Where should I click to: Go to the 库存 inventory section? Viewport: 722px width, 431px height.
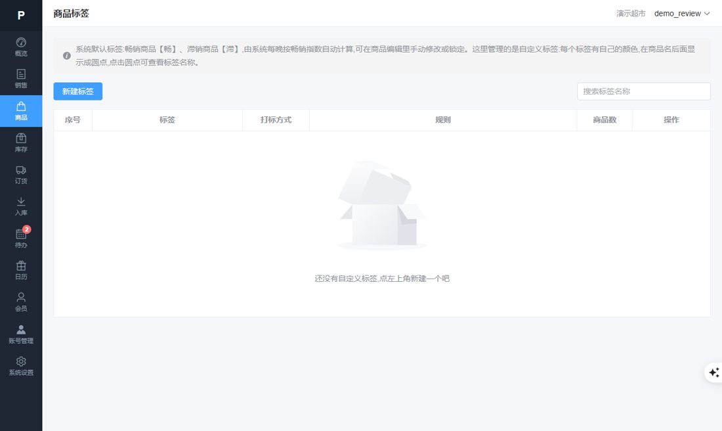21,143
